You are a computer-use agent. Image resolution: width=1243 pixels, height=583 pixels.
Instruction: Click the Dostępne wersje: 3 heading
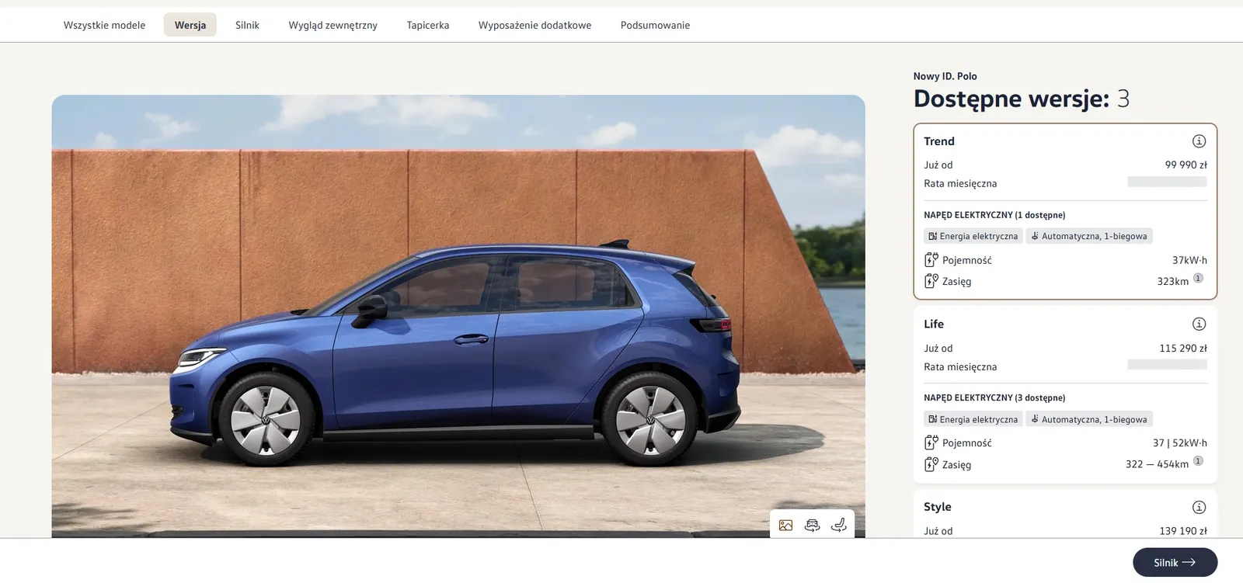1021,99
